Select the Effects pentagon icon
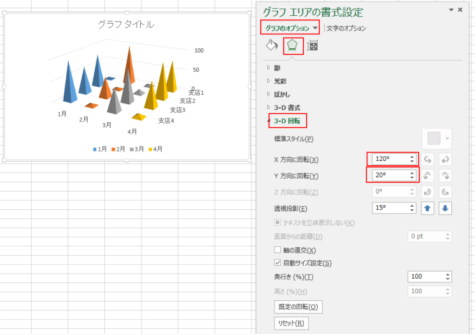The image size is (475, 334). click(292, 46)
